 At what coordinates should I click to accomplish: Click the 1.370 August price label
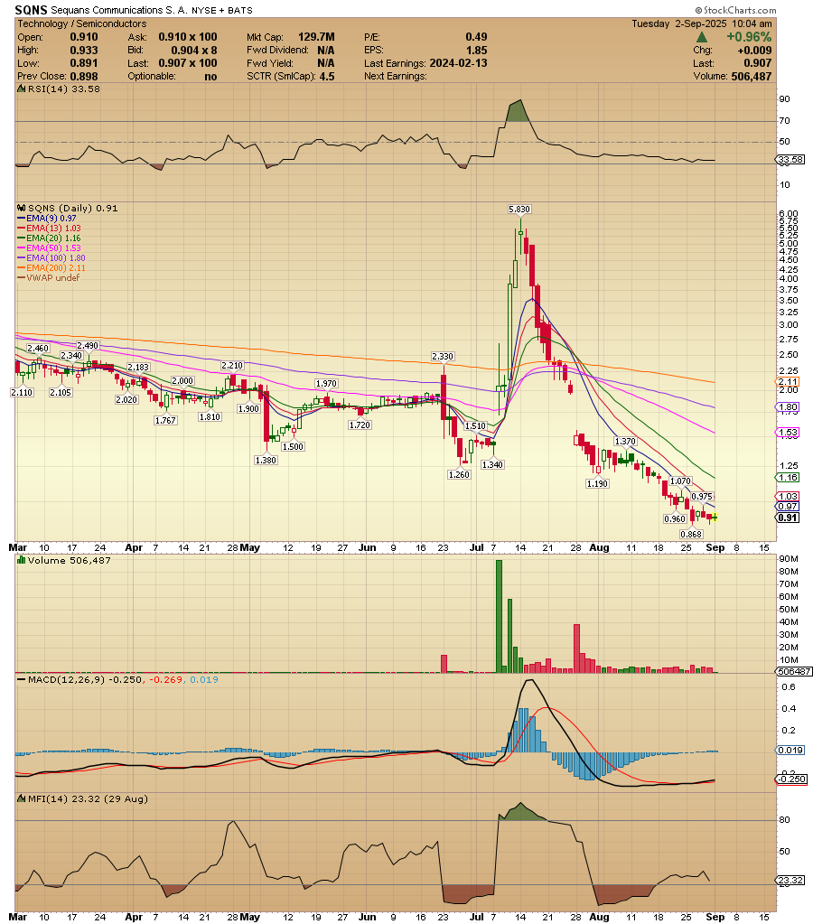(x=625, y=442)
